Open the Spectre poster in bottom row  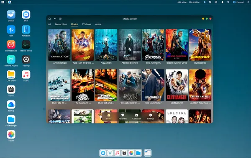point(177,116)
